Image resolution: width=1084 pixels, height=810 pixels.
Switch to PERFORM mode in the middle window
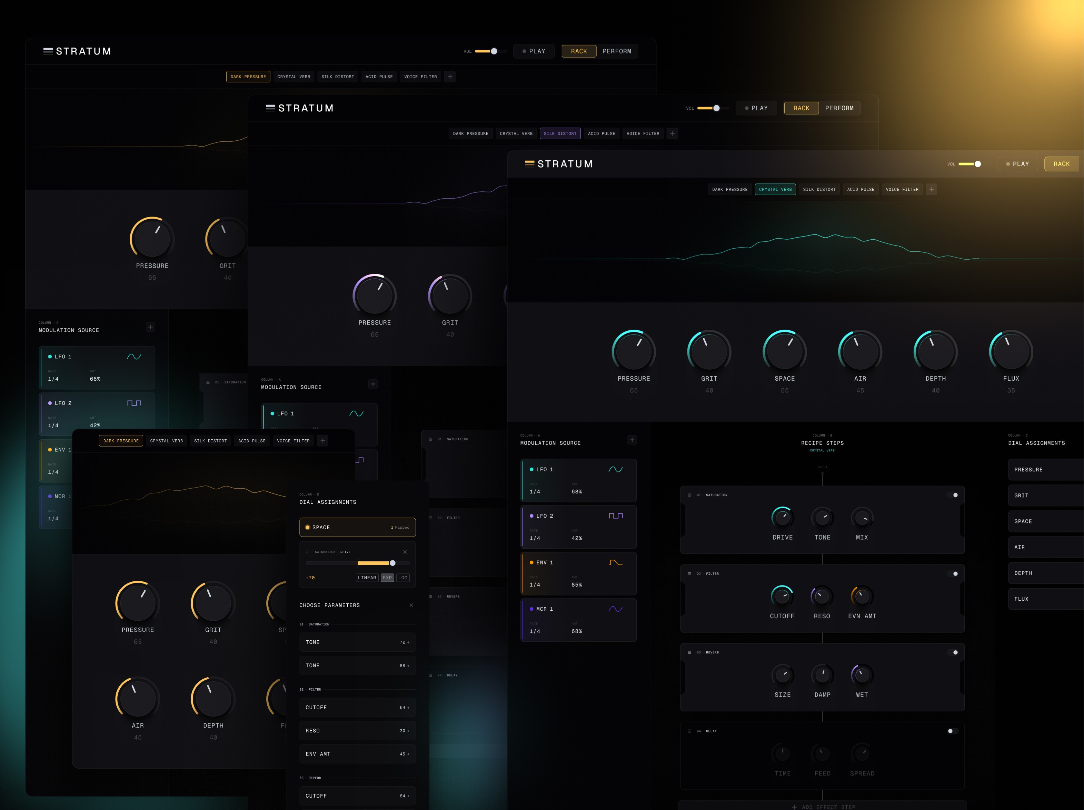pyautogui.click(x=839, y=108)
